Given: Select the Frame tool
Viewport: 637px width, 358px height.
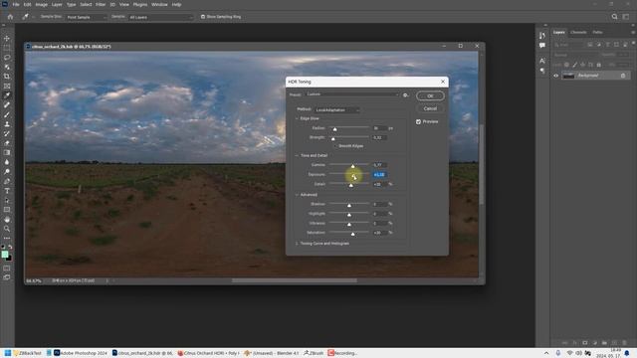Looking at the screenshot, I should pos(7,87).
